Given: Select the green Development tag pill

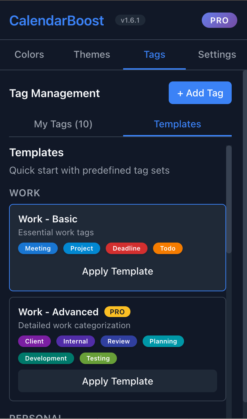Looking at the screenshot, I should (46, 358).
